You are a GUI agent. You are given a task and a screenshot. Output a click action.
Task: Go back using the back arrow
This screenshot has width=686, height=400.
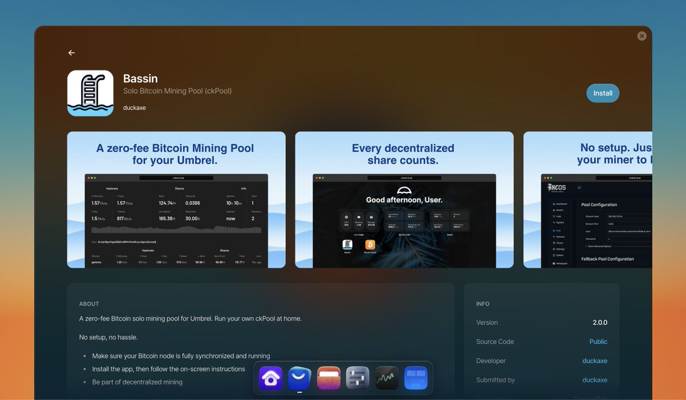click(x=71, y=52)
